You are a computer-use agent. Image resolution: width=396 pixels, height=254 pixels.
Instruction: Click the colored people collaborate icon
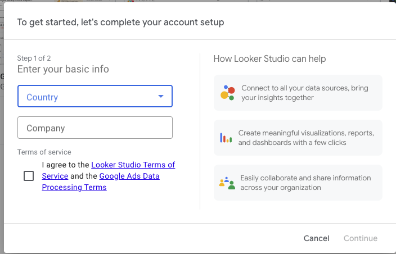tap(227, 183)
